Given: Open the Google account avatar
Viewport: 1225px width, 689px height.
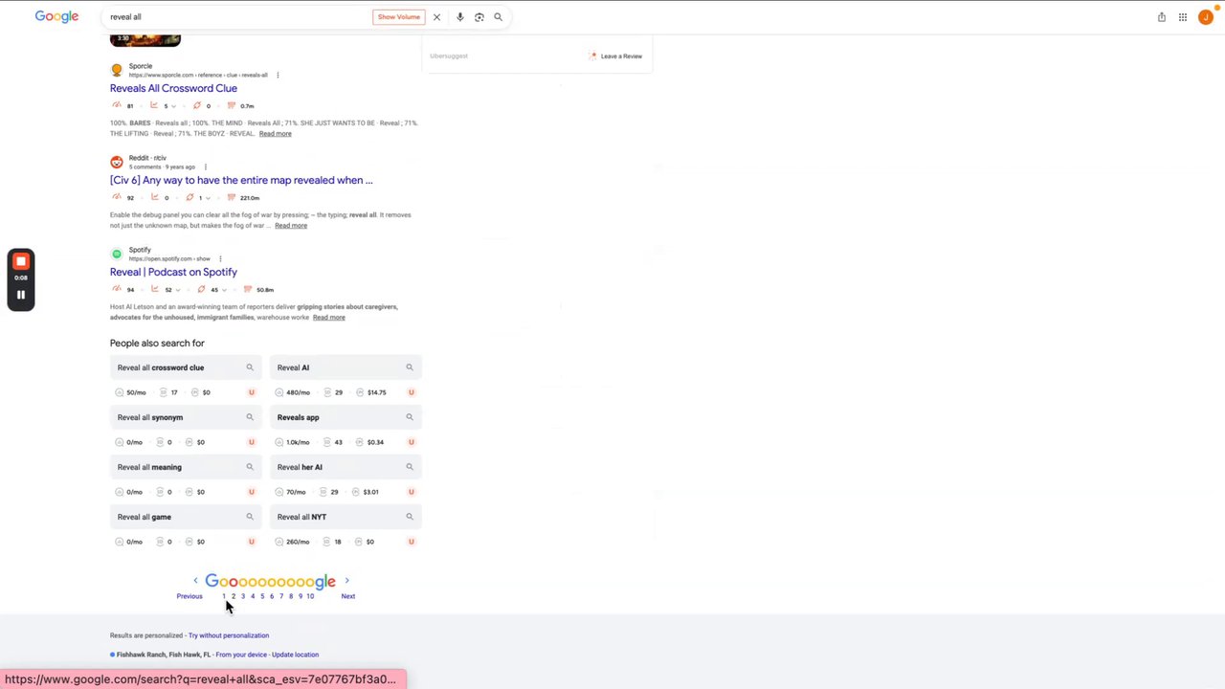Looking at the screenshot, I should tap(1206, 17).
